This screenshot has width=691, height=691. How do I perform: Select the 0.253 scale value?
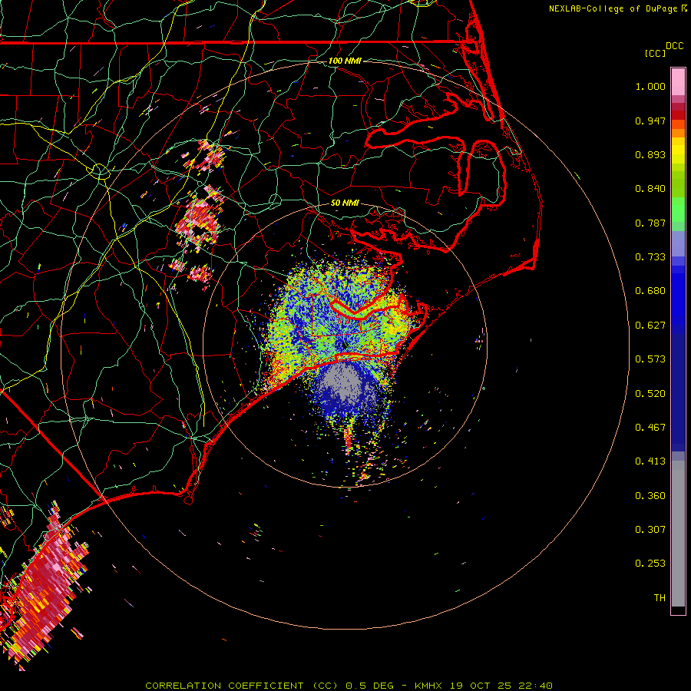[650, 564]
